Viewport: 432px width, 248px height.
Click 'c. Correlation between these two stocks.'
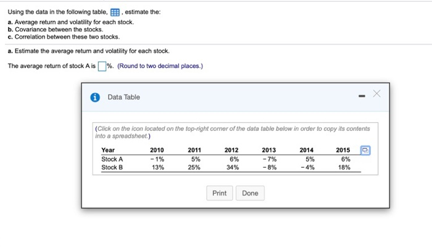tap(64, 37)
